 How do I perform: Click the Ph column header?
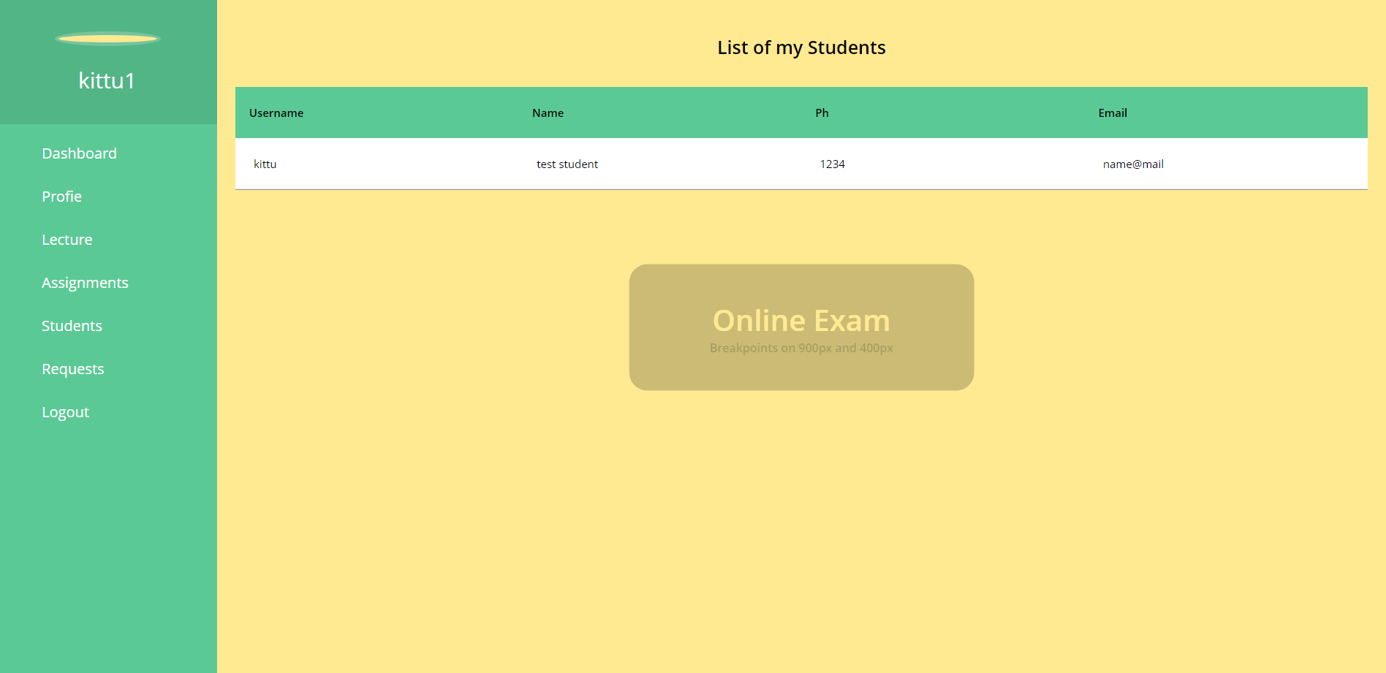pyautogui.click(x=822, y=113)
